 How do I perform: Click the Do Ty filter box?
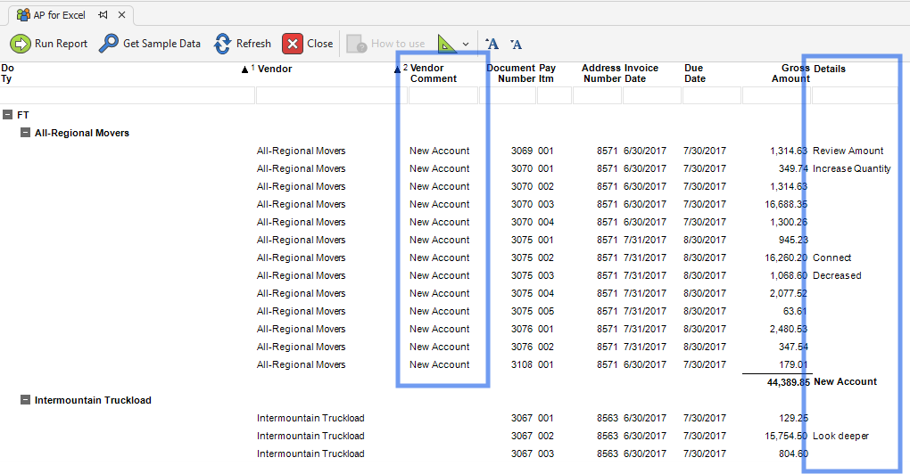(x=127, y=95)
